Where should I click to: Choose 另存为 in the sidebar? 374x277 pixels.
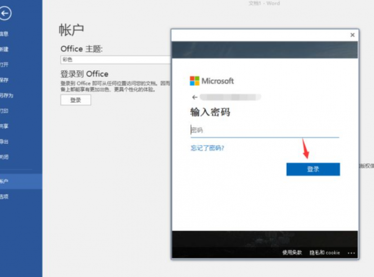[x=7, y=95]
